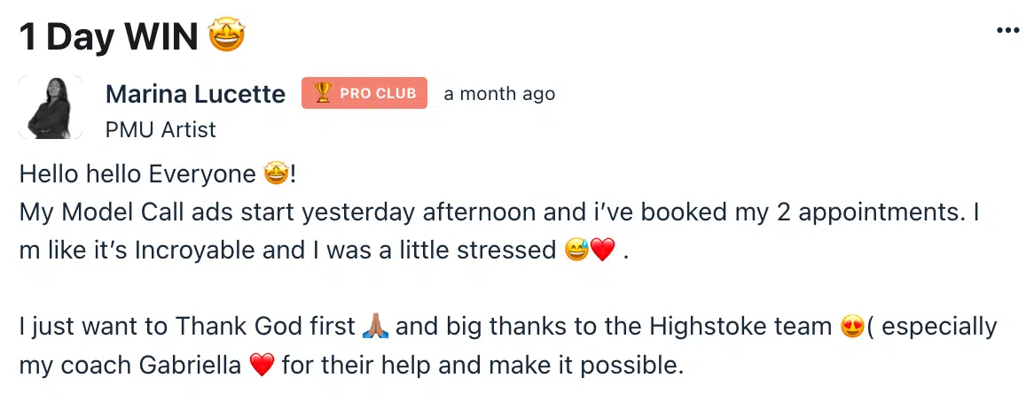The height and width of the screenshot is (409, 1034).
Task: Click the "Hello hello Everyone" greeting text
Action: 137,174
